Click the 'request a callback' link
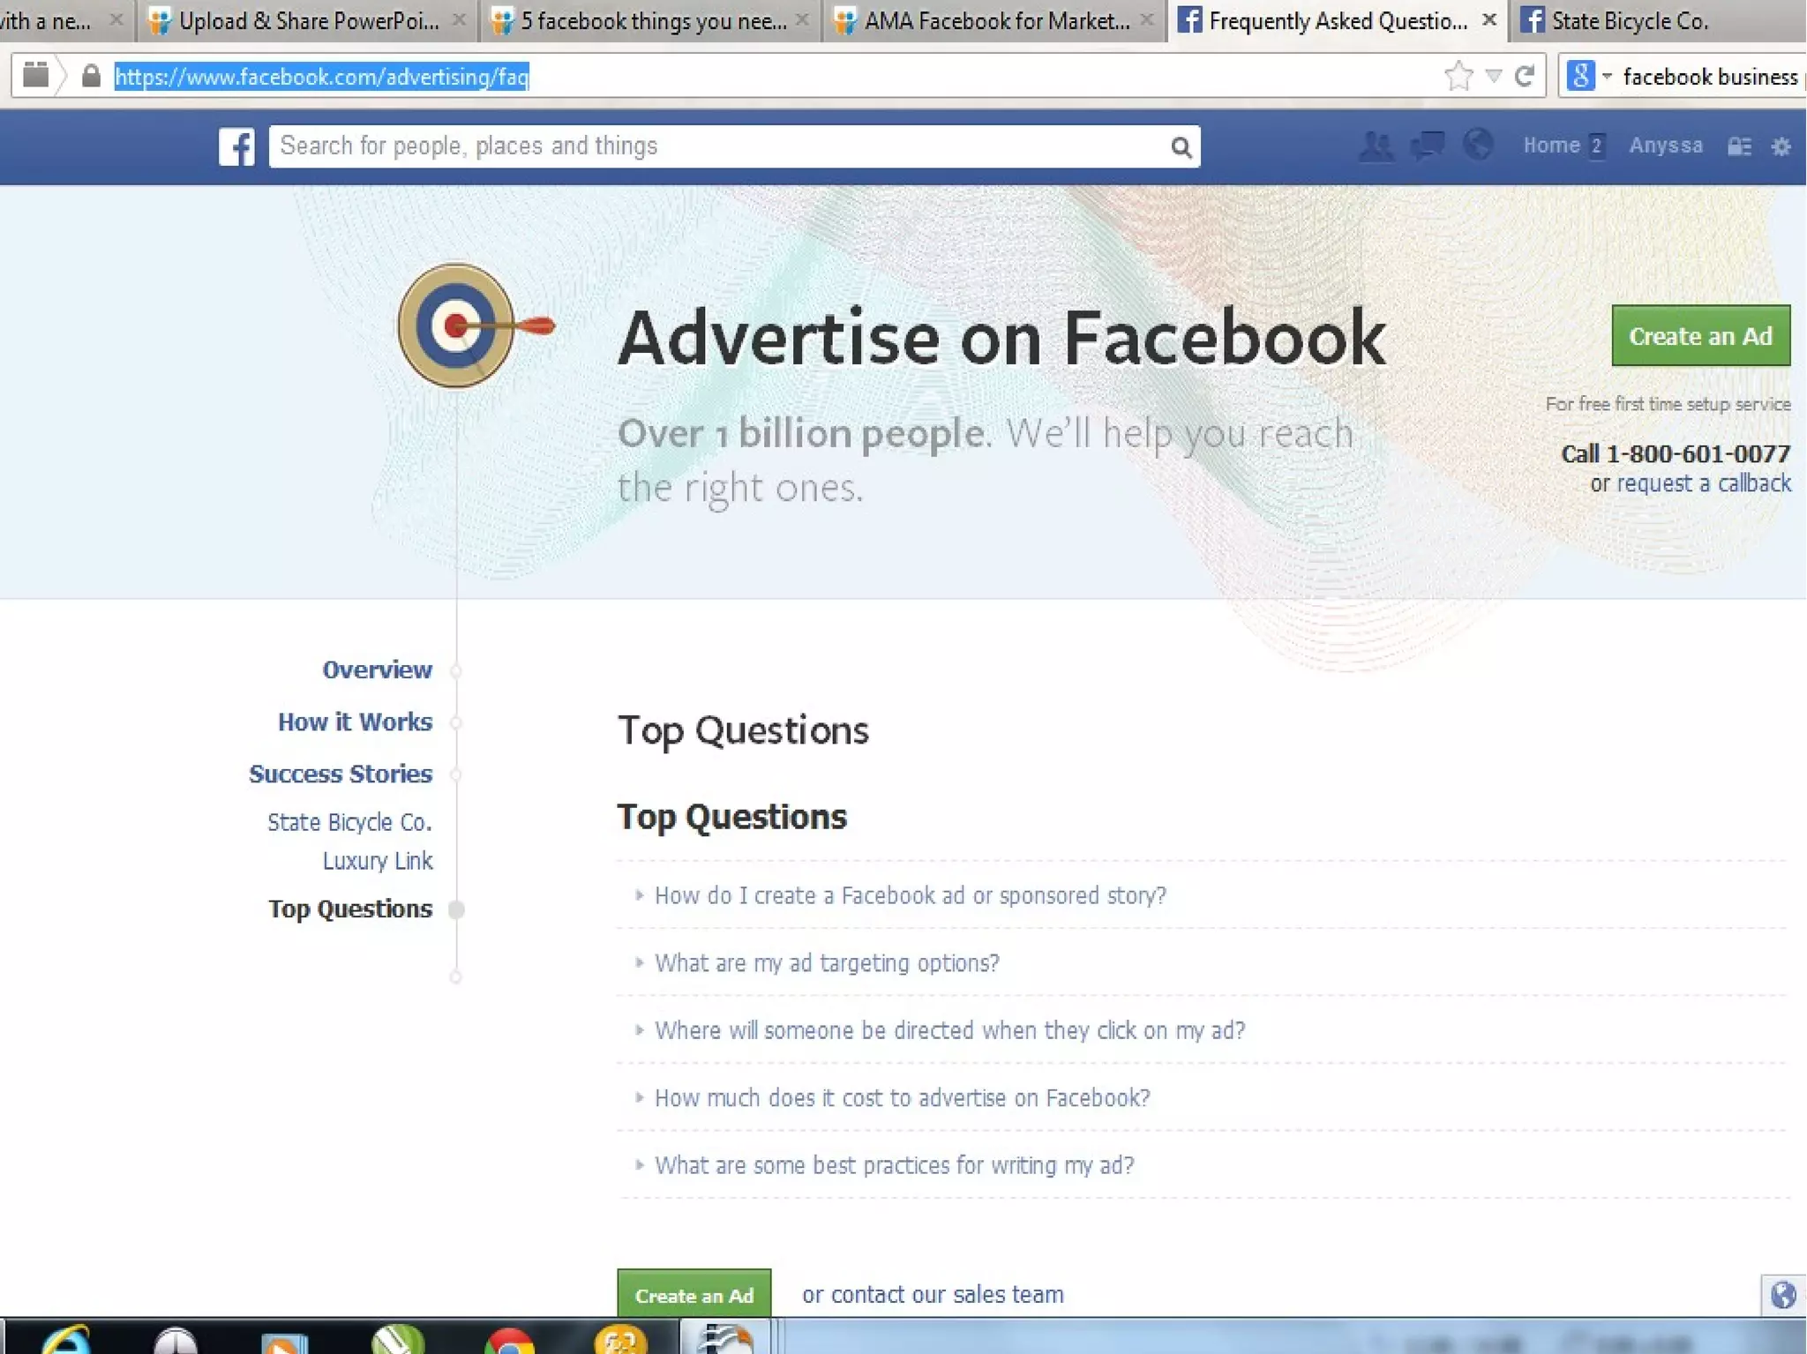The image size is (1807, 1354). pyautogui.click(x=1703, y=483)
